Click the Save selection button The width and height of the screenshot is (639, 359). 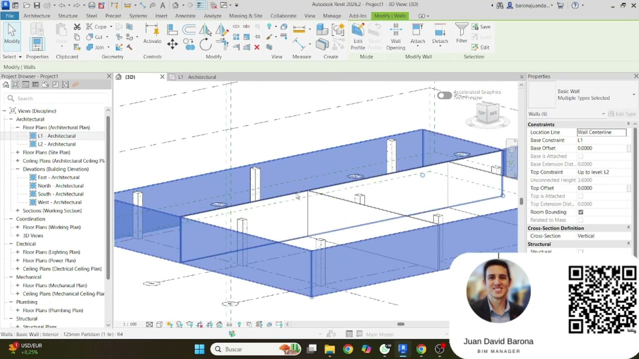pyautogui.click(x=481, y=27)
